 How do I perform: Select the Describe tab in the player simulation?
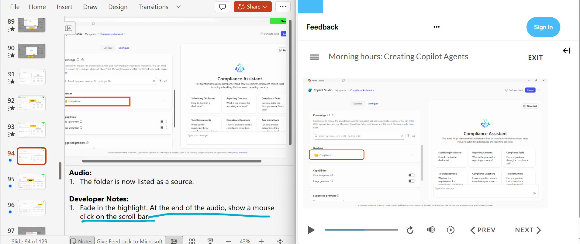[x=357, y=103]
